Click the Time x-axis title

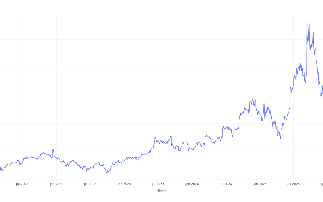point(161,191)
